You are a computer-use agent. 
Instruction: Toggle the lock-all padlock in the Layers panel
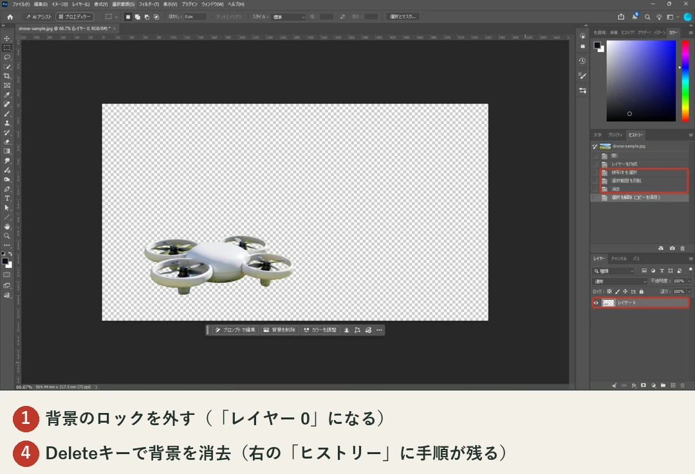[642, 292]
